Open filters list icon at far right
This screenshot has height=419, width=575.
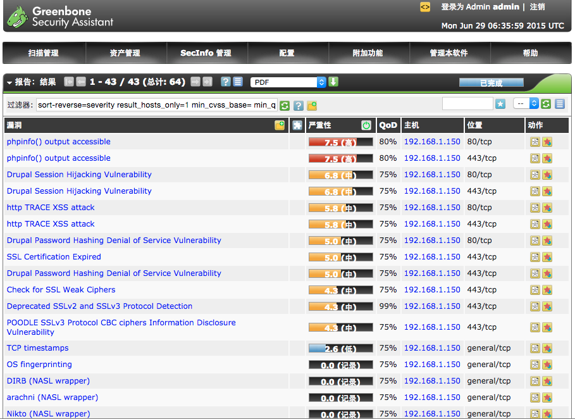(x=560, y=104)
